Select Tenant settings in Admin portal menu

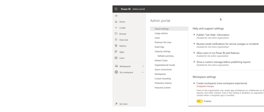click(169, 29)
